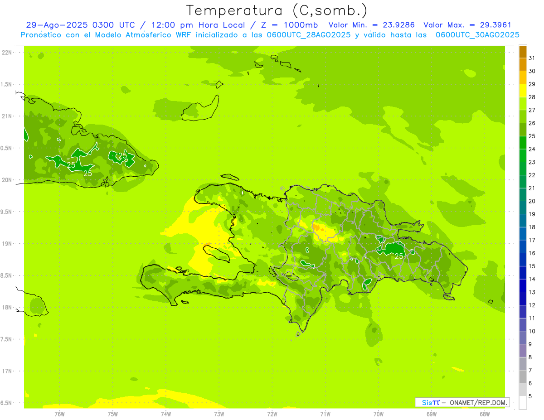
Task: Click the 10 label on the color scale
Action: tap(532, 331)
